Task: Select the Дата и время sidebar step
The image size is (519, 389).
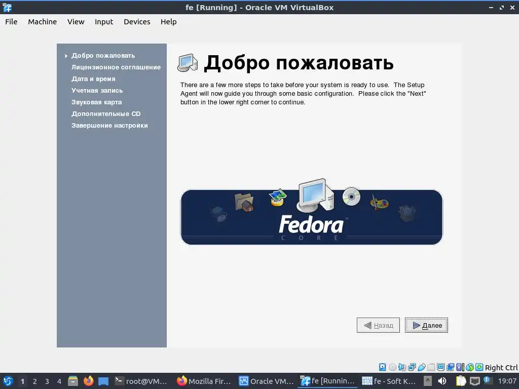Action: [x=93, y=79]
